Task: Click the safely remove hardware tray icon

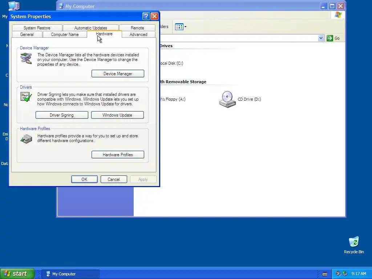Action: coord(345,274)
